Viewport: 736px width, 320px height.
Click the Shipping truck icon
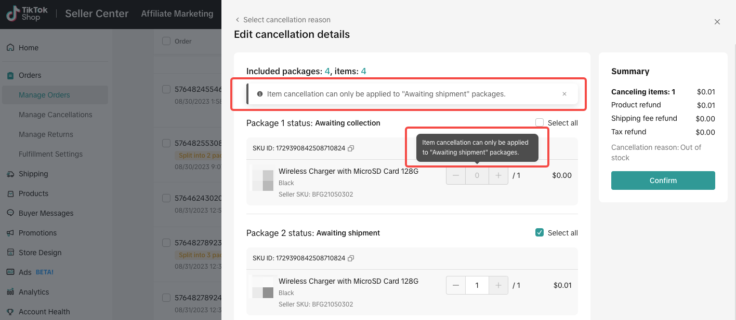pyautogui.click(x=10, y=174)
